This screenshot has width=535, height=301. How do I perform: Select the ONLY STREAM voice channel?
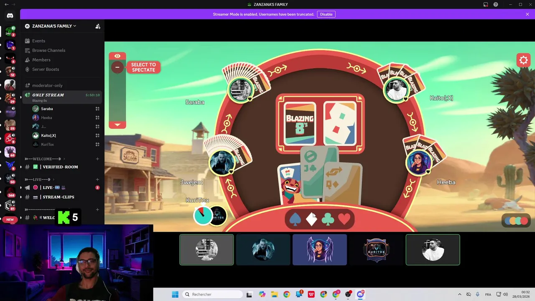click(x=62, y=97)
